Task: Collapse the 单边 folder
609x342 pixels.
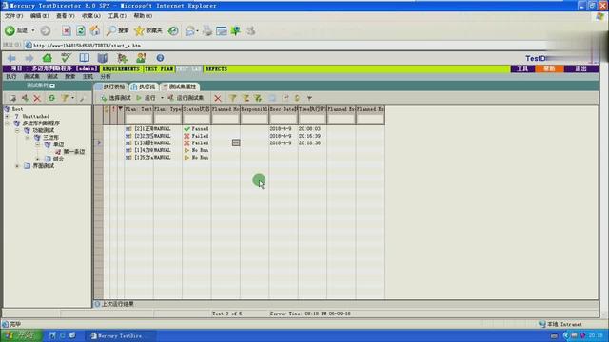Action: point(38,144)
